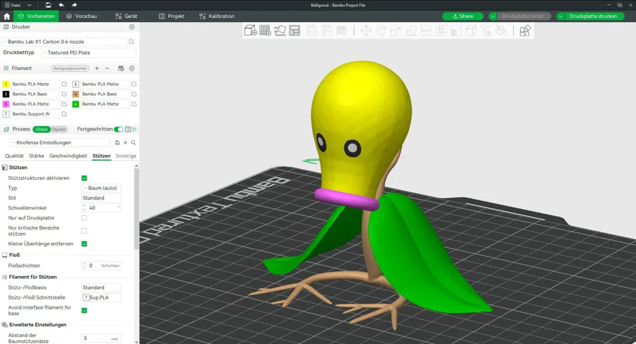Screen dimensions: 636x344
Task: Open the Druckbetttyp Textured PEI Plate dropdown
Action: [x=88, y=53]
